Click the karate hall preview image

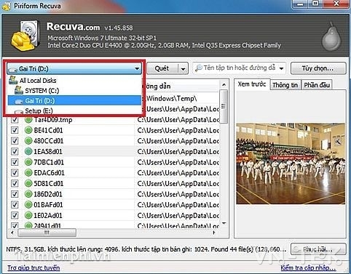pos(291,164)
